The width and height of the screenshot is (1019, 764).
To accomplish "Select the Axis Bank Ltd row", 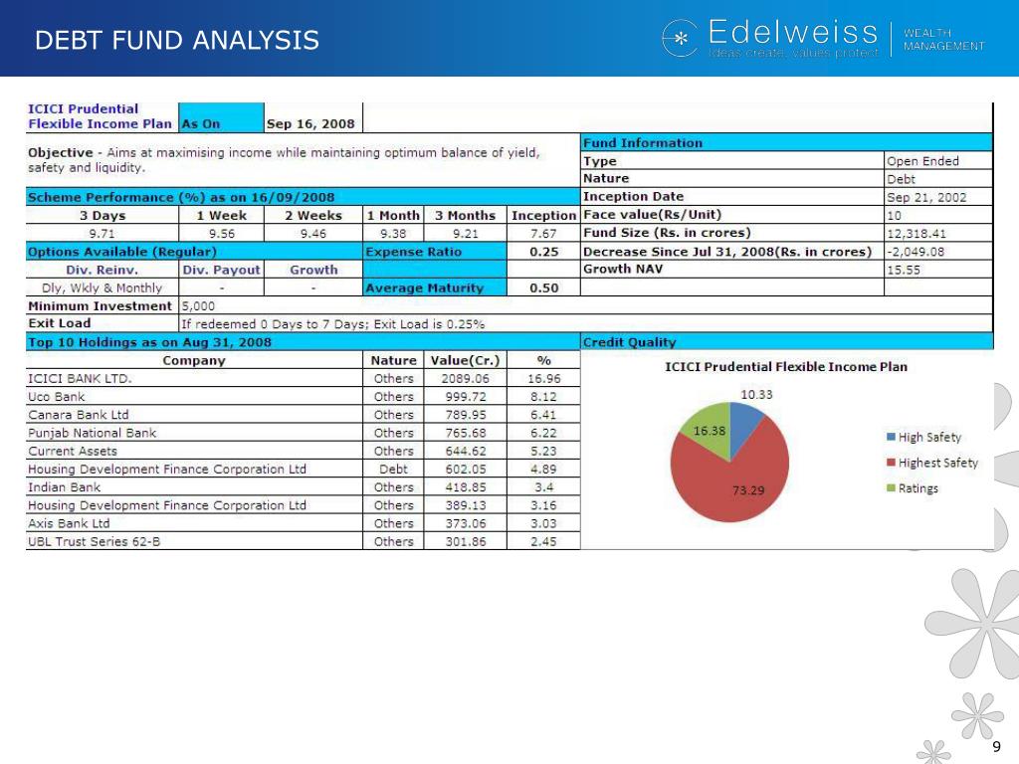I will click(x=303, y=523).
